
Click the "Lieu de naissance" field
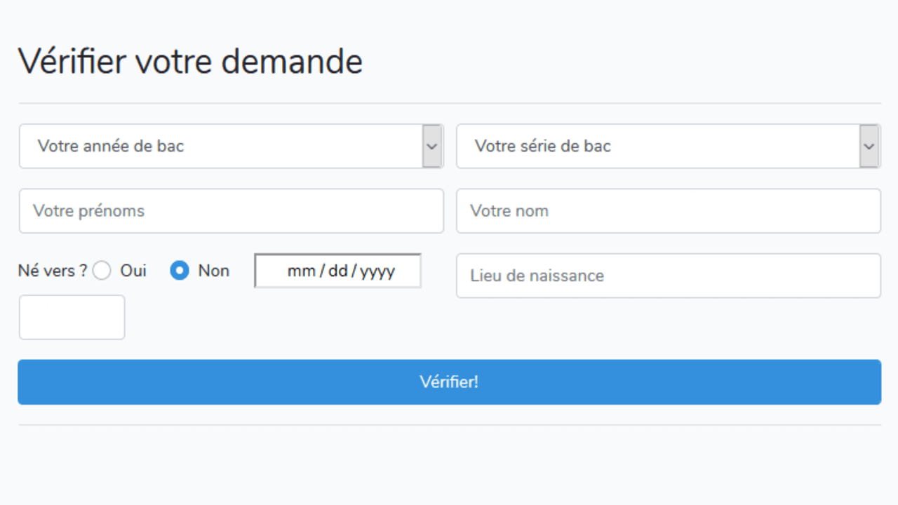668,276
